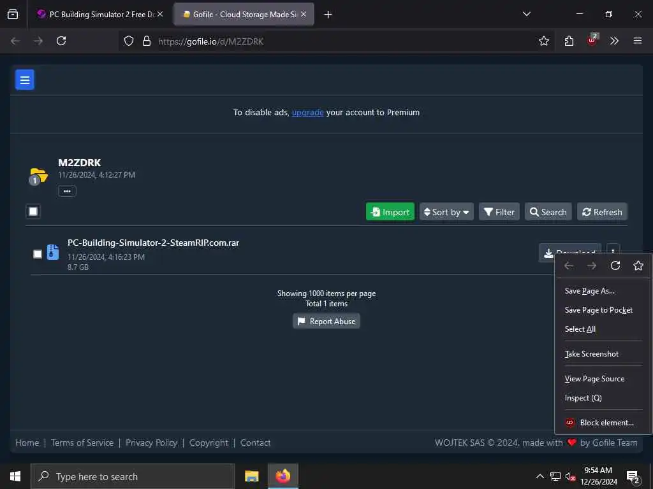Click the Search button in file toolbar
This screenshot has width=653, height=489.
pos(548,212)
